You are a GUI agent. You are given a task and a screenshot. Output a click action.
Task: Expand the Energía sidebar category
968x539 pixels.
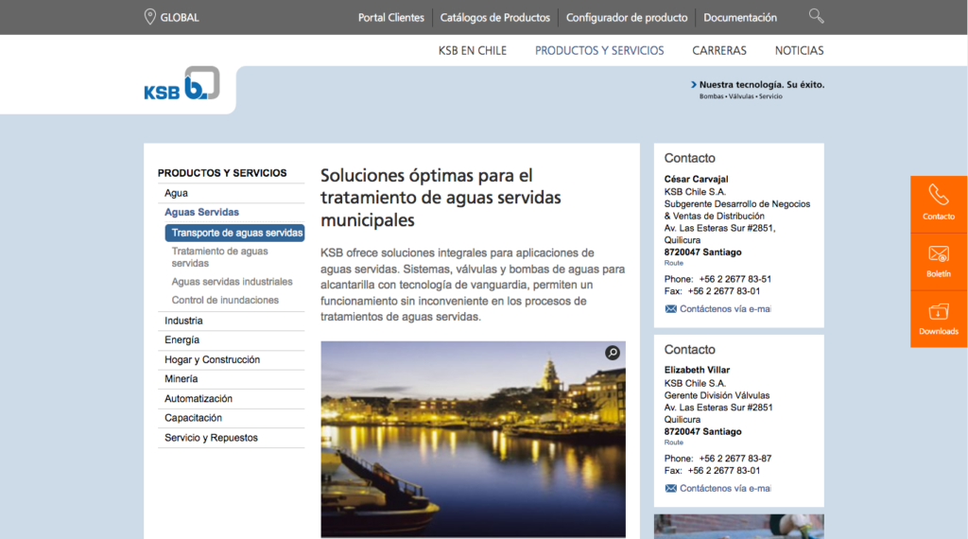click(181, 339)
